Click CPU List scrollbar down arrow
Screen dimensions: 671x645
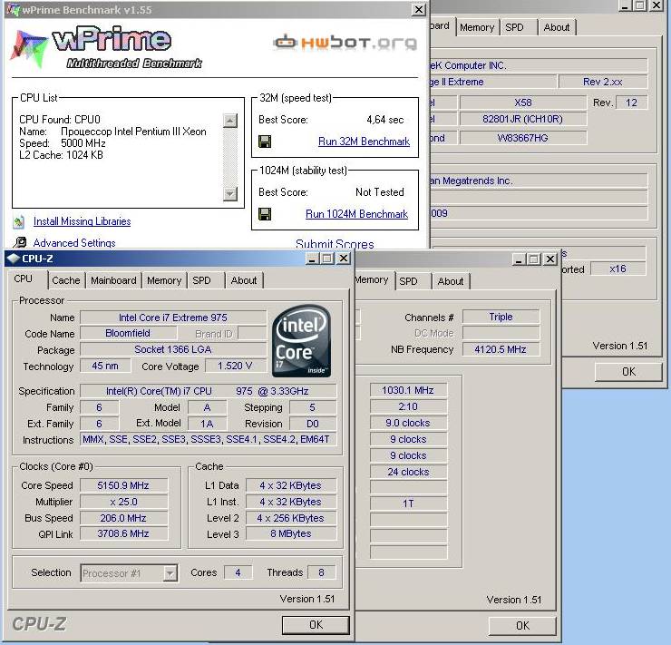click(230, 194)
